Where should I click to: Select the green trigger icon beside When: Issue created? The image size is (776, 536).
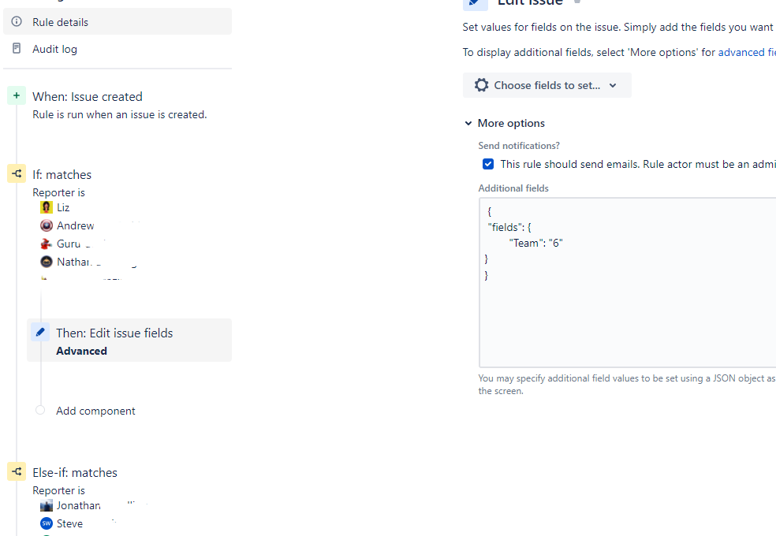click(17, 95)
